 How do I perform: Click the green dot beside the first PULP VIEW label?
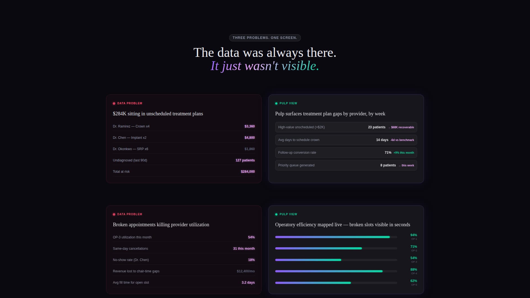pos(276,103)
